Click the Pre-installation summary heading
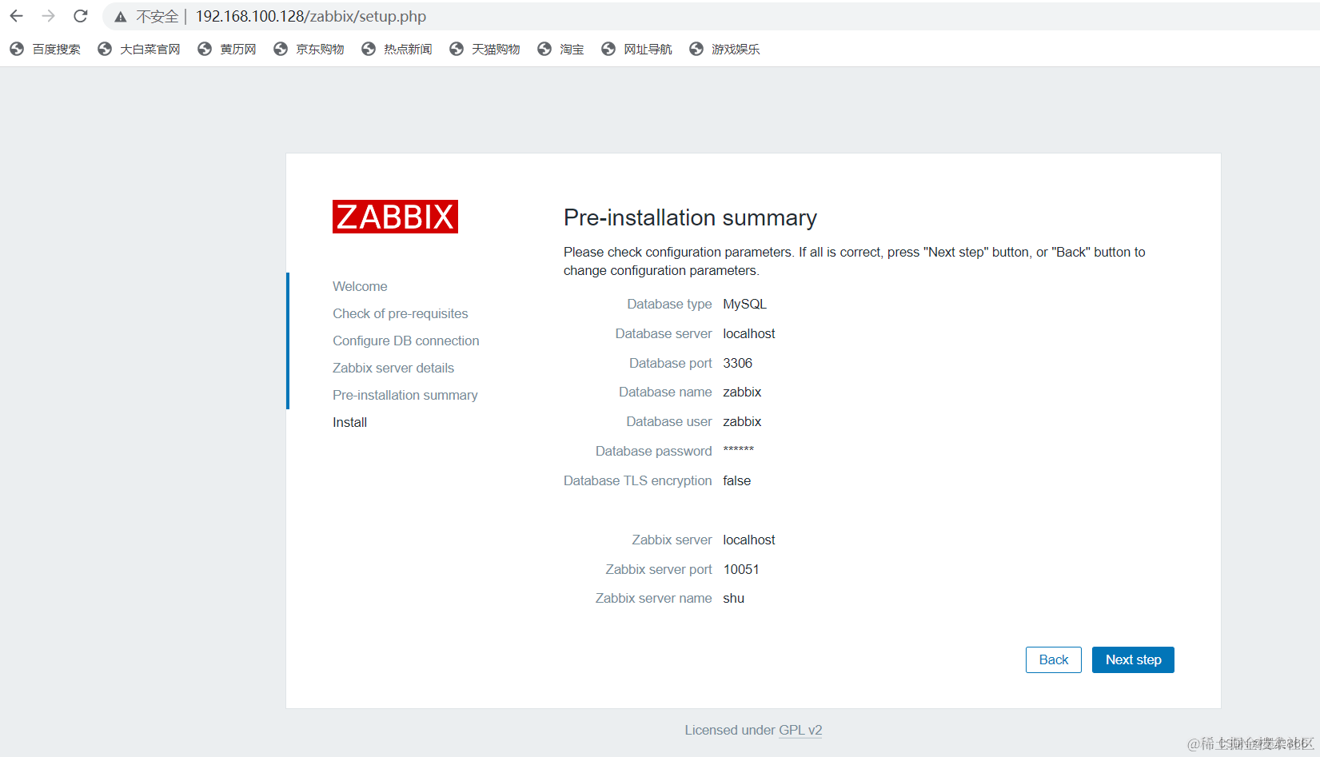Viewport: 1320px width, 757px height. coord(690,217)
